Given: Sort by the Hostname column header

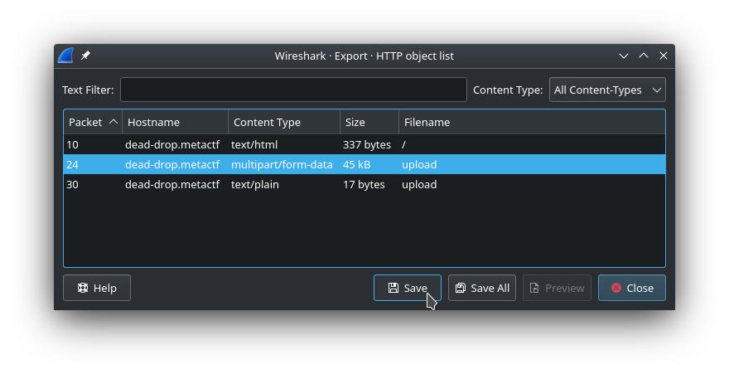Looking at the screenshot, I should click(x=174, y=122).
